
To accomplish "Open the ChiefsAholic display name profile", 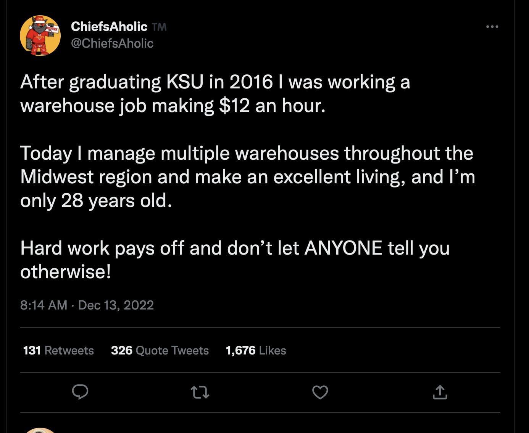I will [109, 27].
